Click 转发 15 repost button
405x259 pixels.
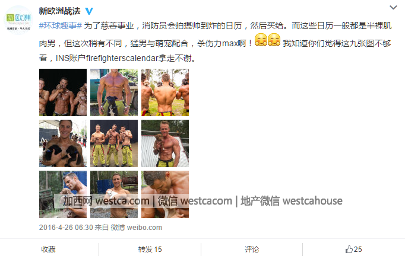(150, 249)
